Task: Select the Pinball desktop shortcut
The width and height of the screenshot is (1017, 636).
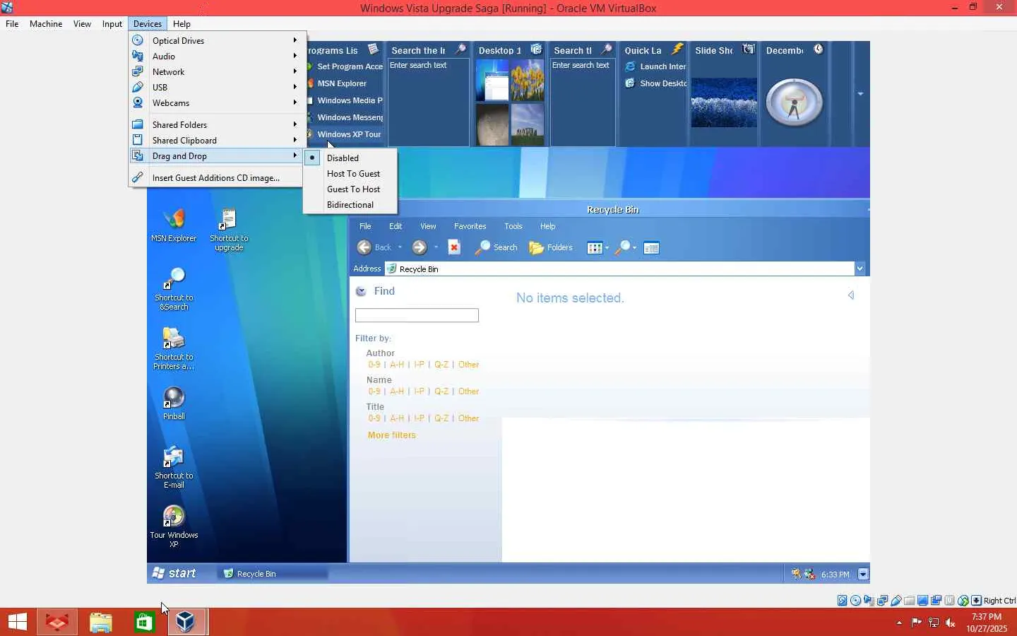Action: pos(174,404)
